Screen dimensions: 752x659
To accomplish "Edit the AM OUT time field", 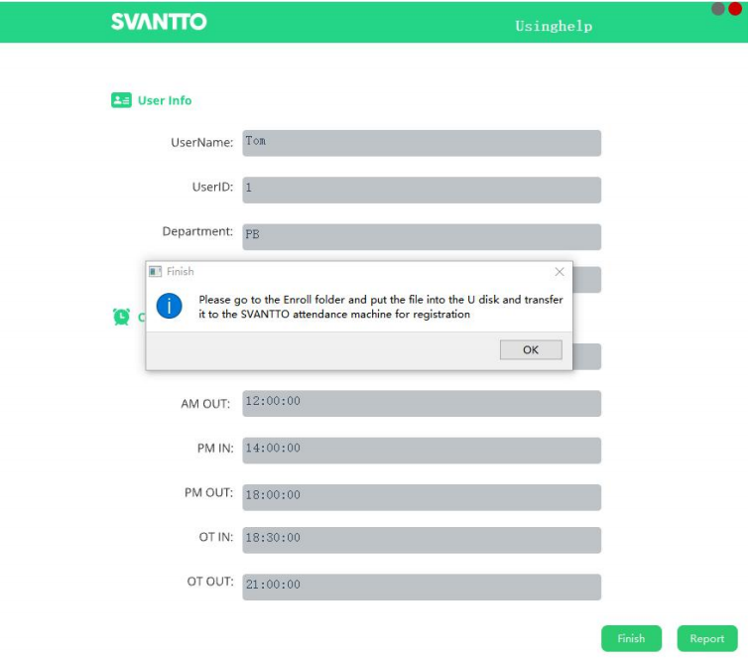I will pyautogui.click(x=422, y=403).
